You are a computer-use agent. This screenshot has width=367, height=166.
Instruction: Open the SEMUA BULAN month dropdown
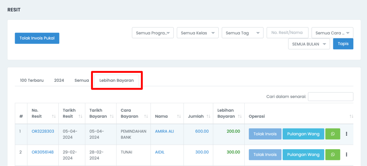click(309, 44)
